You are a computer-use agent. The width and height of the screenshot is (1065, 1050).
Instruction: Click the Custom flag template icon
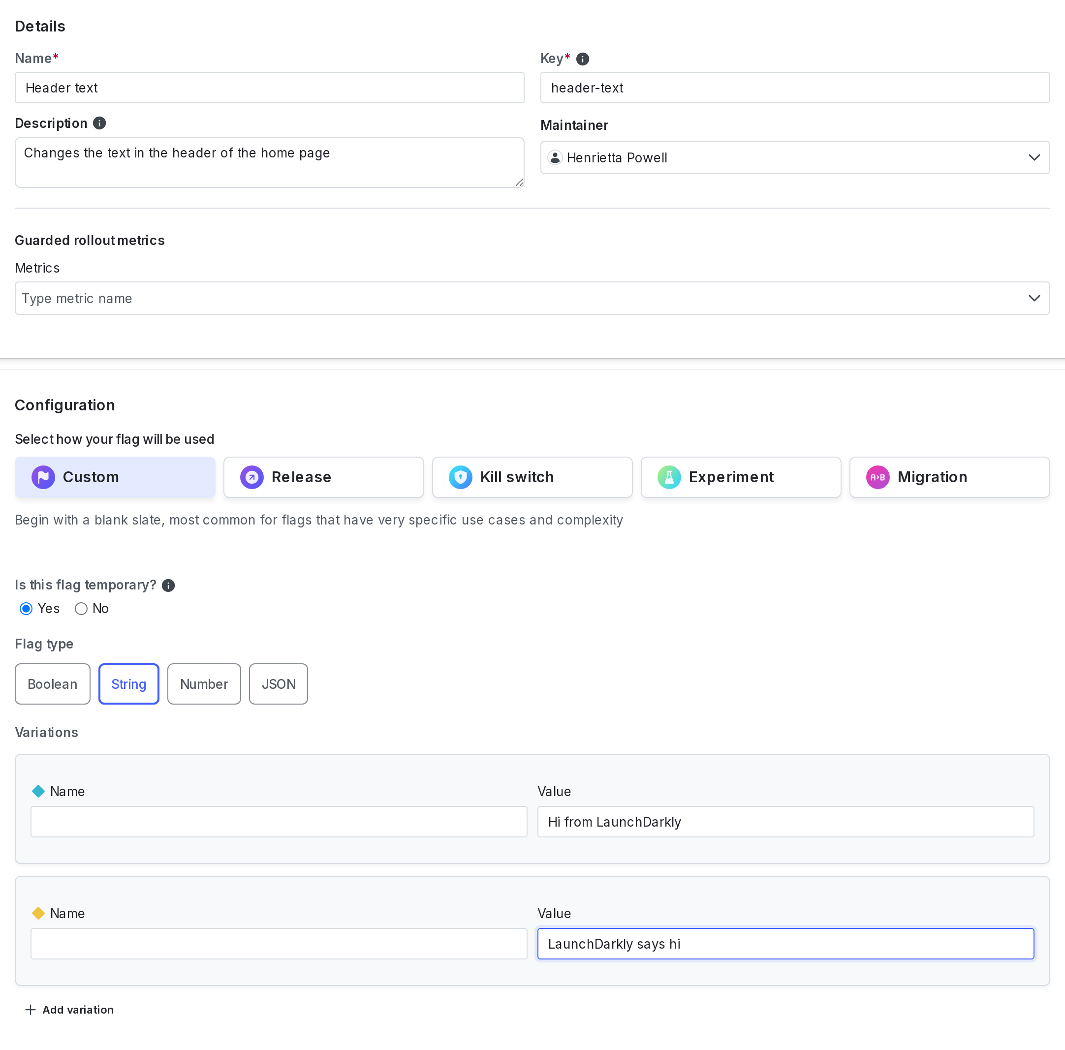tap(43, 477)
